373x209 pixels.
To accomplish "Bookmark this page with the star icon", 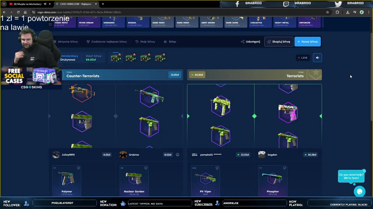I will (x=328, y=12).
